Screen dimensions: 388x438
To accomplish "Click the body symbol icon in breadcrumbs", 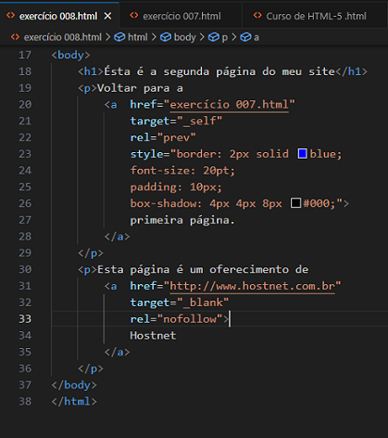I will tap(166, 37).
